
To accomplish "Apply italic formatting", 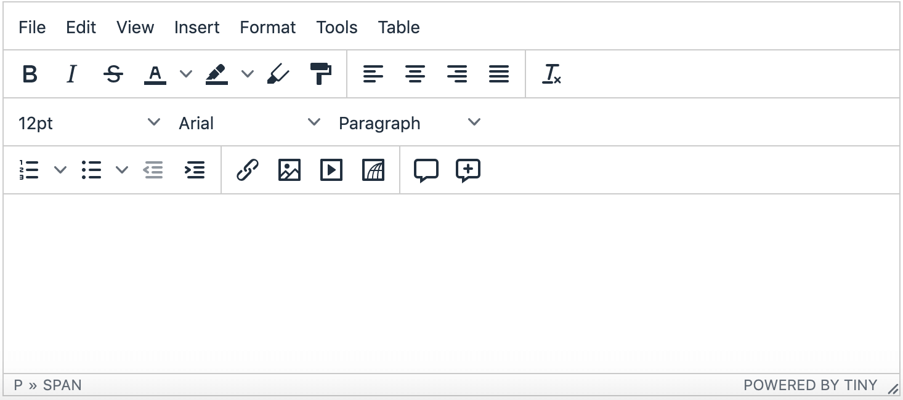I will pyautogui.click(x=71, y=74).
